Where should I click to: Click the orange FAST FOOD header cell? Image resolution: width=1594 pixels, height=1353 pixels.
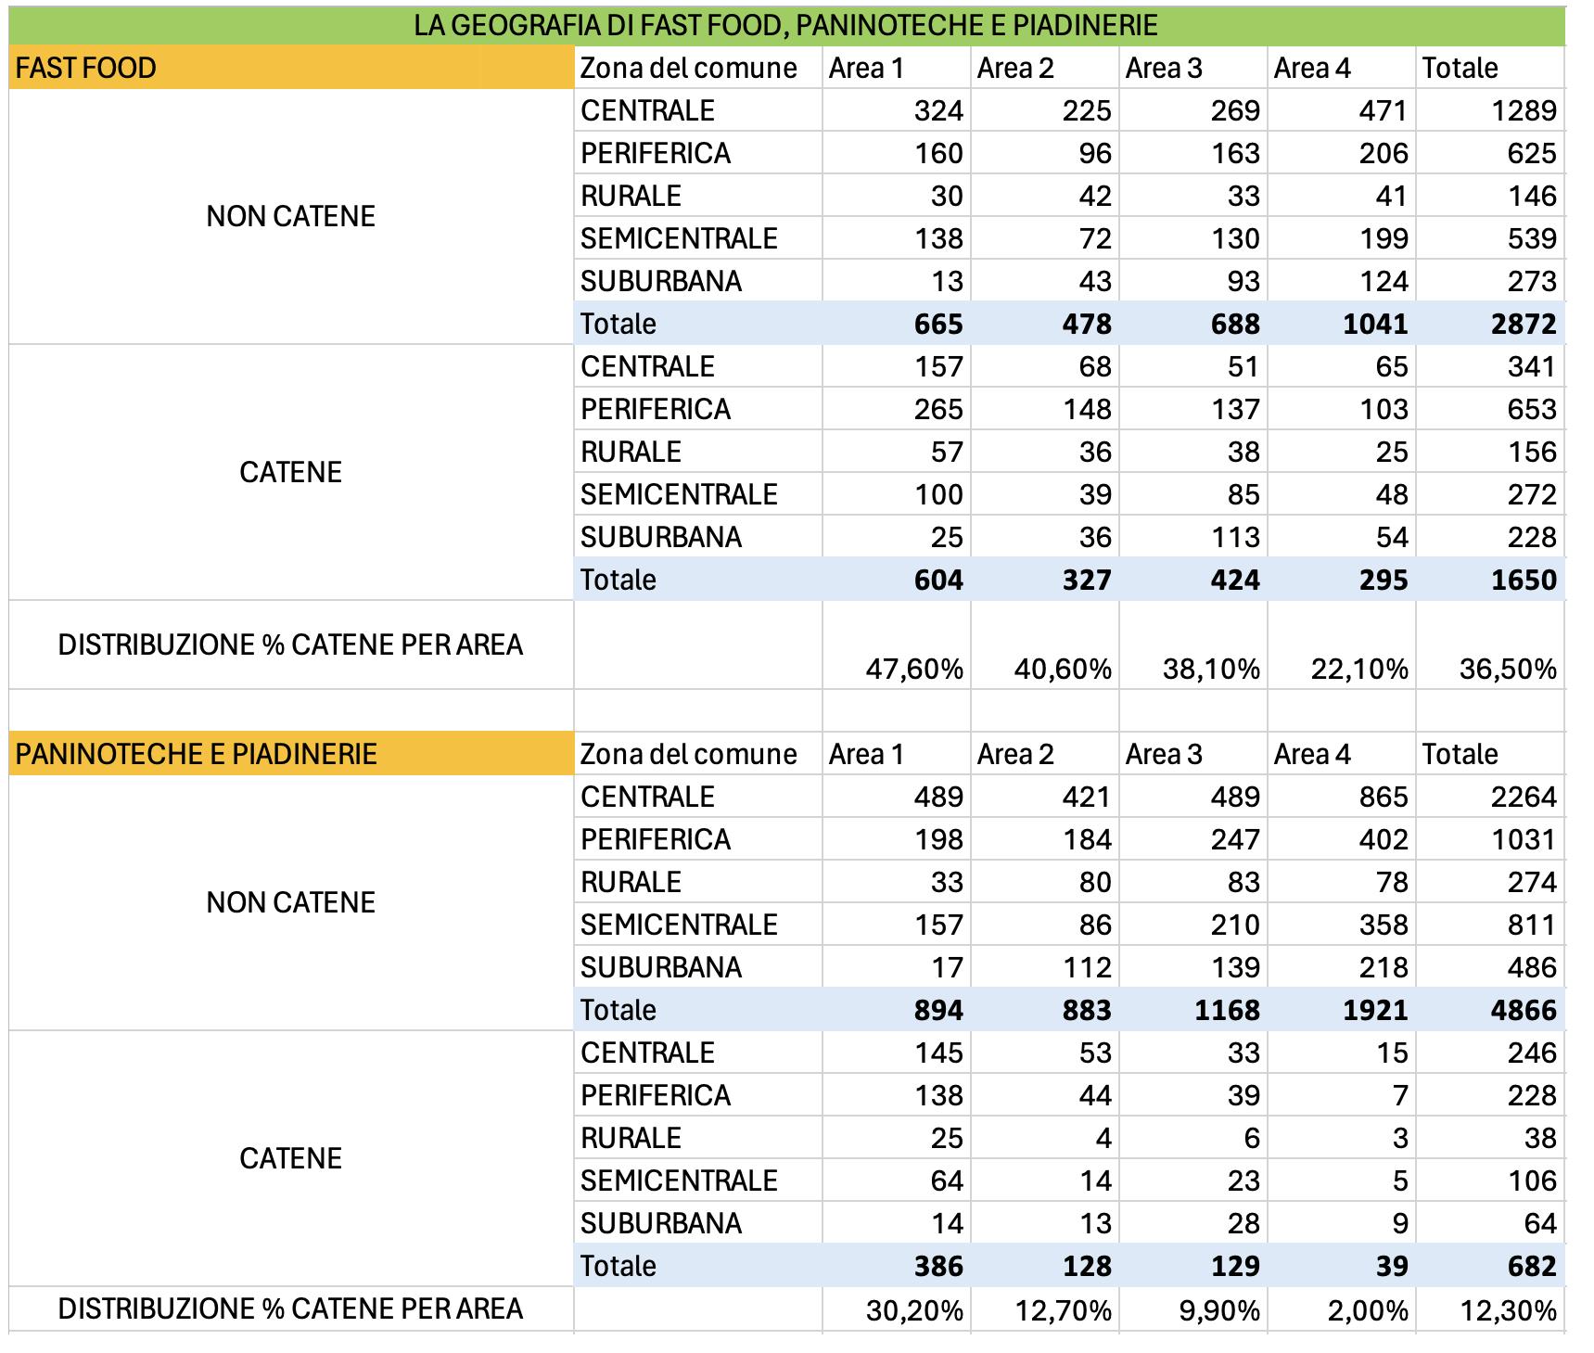point(291,68)
